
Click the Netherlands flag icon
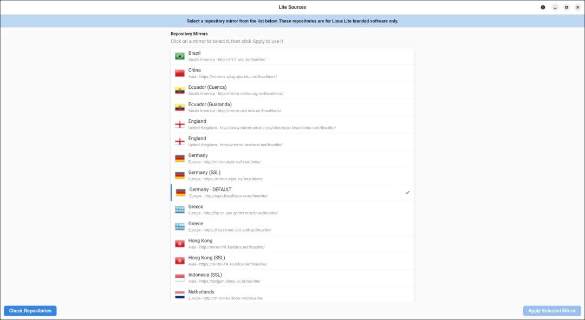tap(180, 295)
